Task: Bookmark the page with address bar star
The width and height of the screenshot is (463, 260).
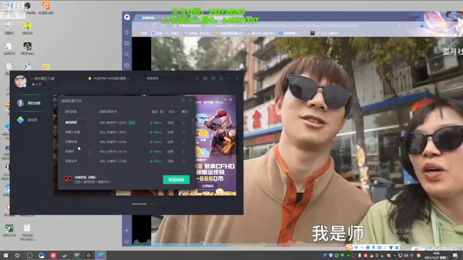Action: point(175,25)
